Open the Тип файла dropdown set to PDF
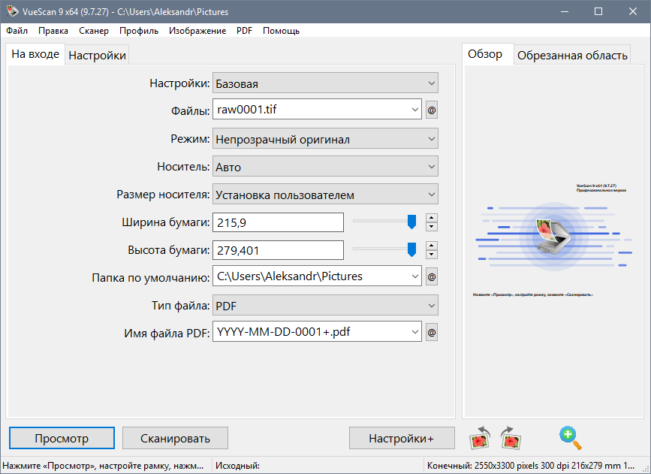651x474 pixels. 325,305
